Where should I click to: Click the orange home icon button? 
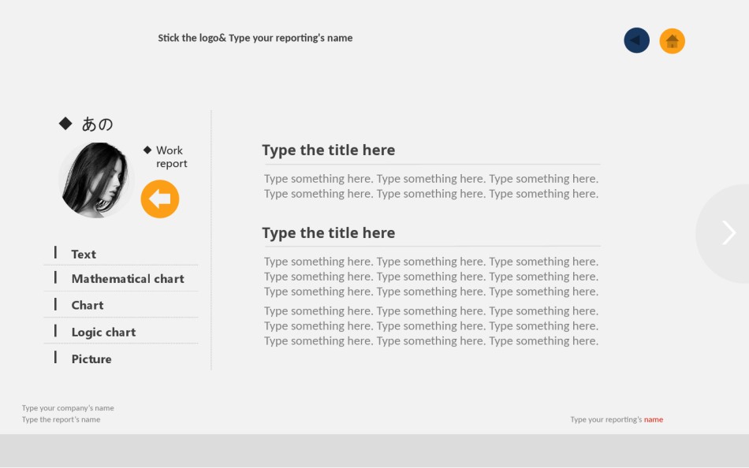click(x=672, y=41)
